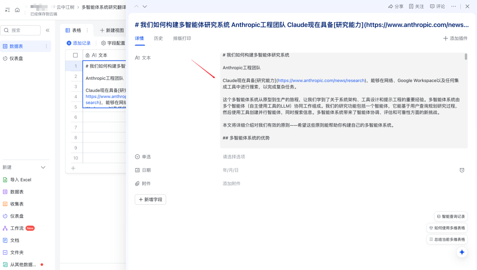Viewport: 477px width, 270px height.
Task: Close the record detail panel
Action: (468, 6)
